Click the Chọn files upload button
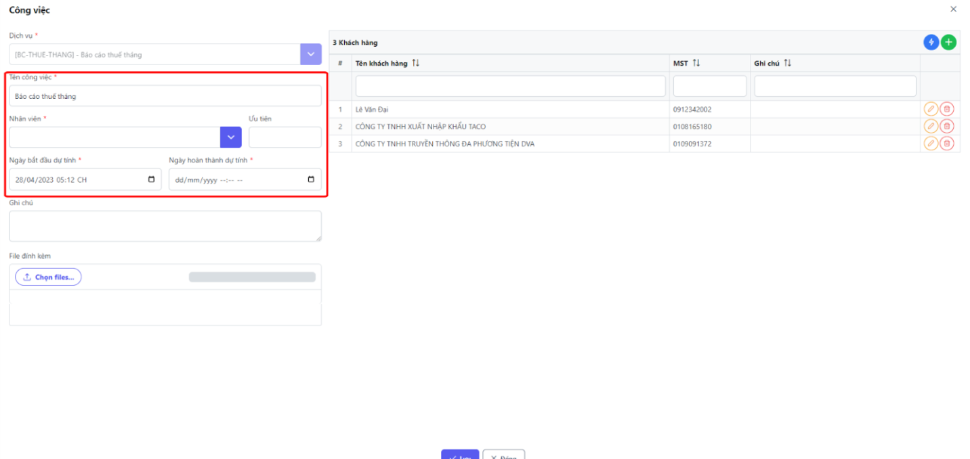Image resolution: width=970 pixels, height=459 pixels. [48, 277]
